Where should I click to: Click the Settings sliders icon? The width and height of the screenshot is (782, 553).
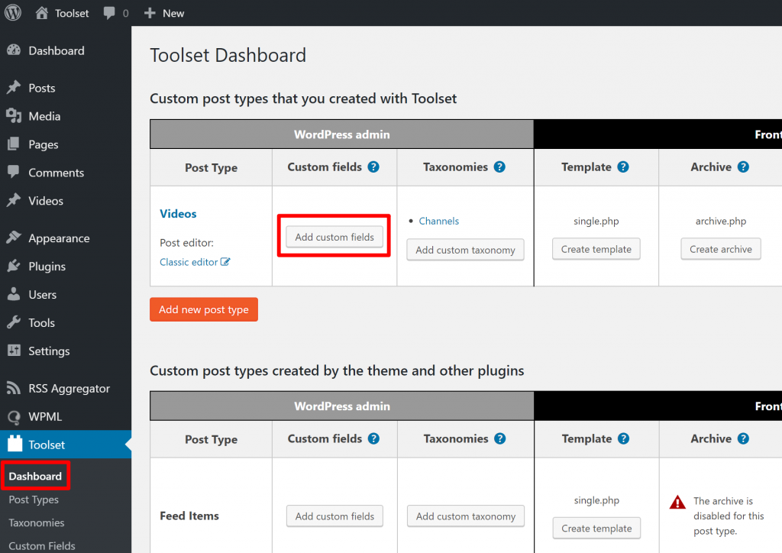[14, 351]
